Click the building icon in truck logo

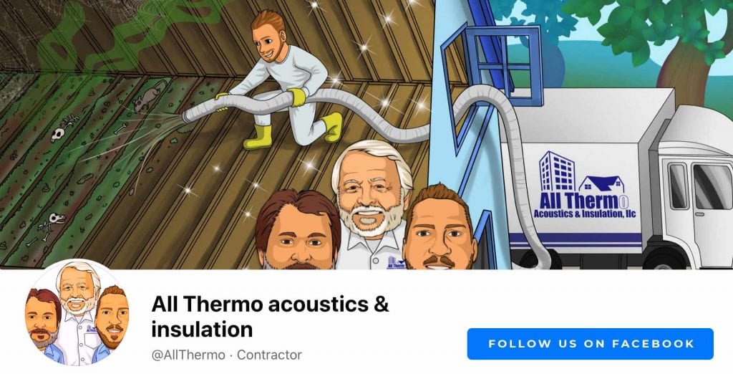[x=557, y=171]
